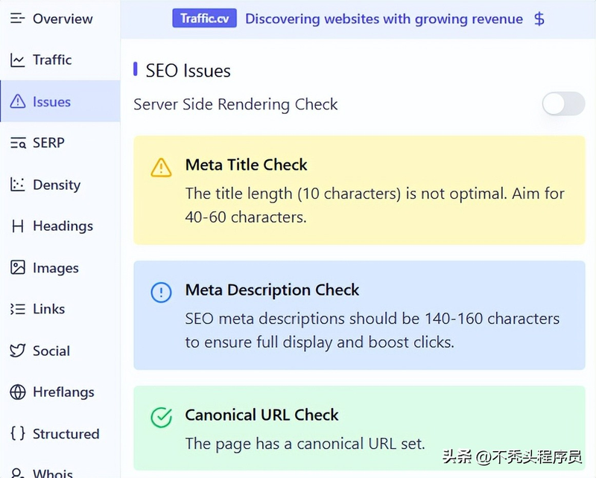This screenshot has height=478, width=596.
Task: Click the Headings H icon
Action: click(17, 226)
